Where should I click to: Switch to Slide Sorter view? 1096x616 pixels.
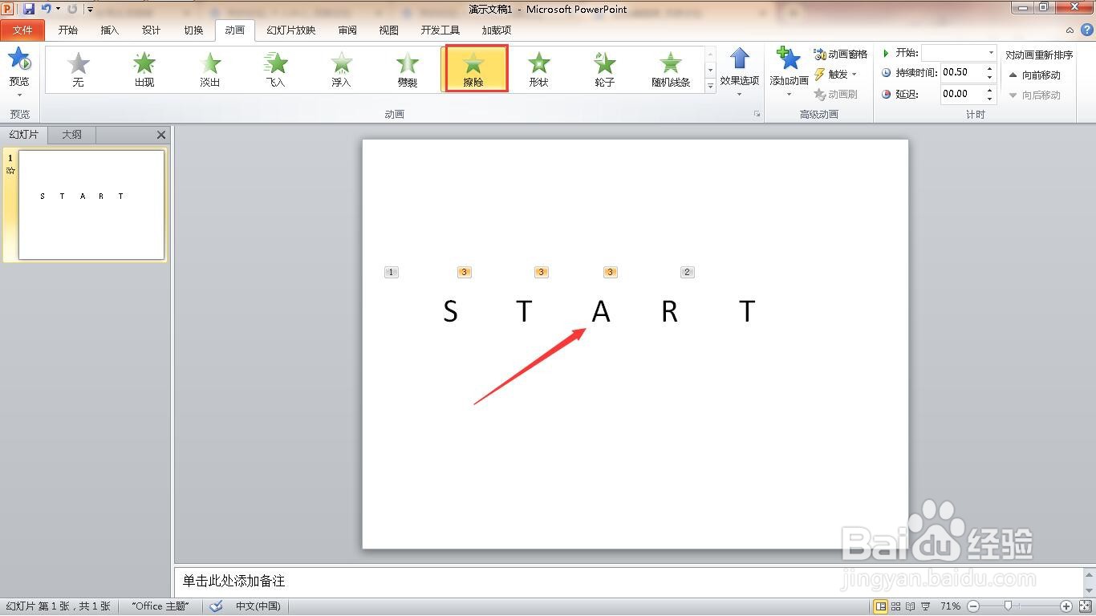(896, 606)
